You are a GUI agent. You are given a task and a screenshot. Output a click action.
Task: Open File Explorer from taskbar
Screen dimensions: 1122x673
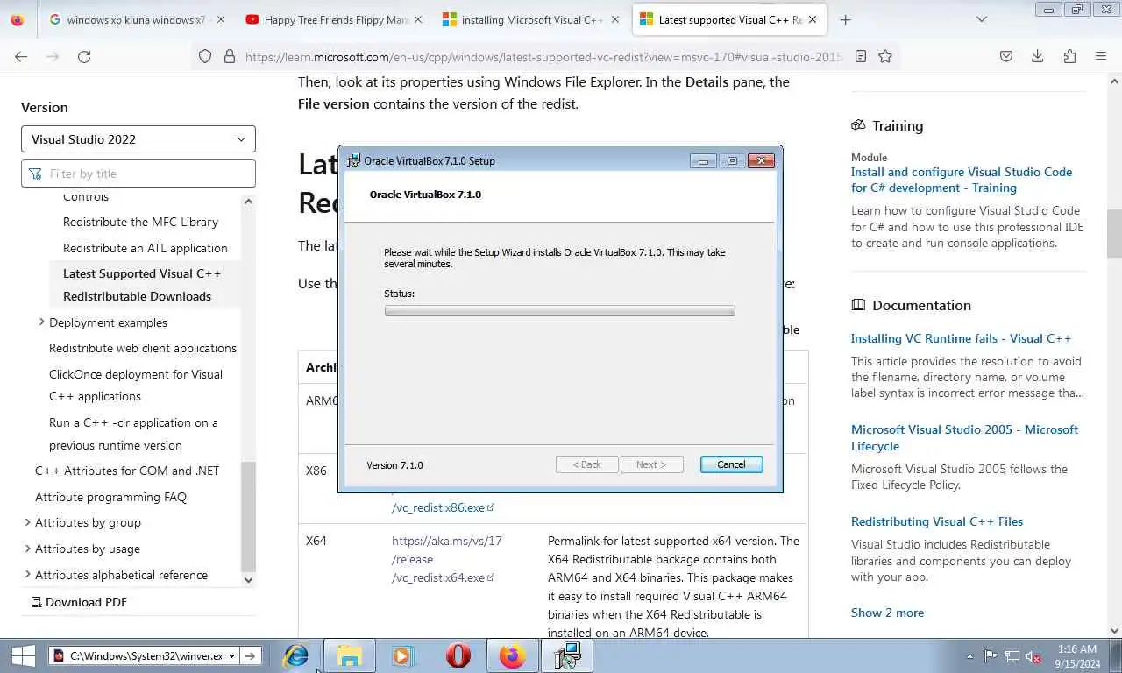tap(349, 655)
